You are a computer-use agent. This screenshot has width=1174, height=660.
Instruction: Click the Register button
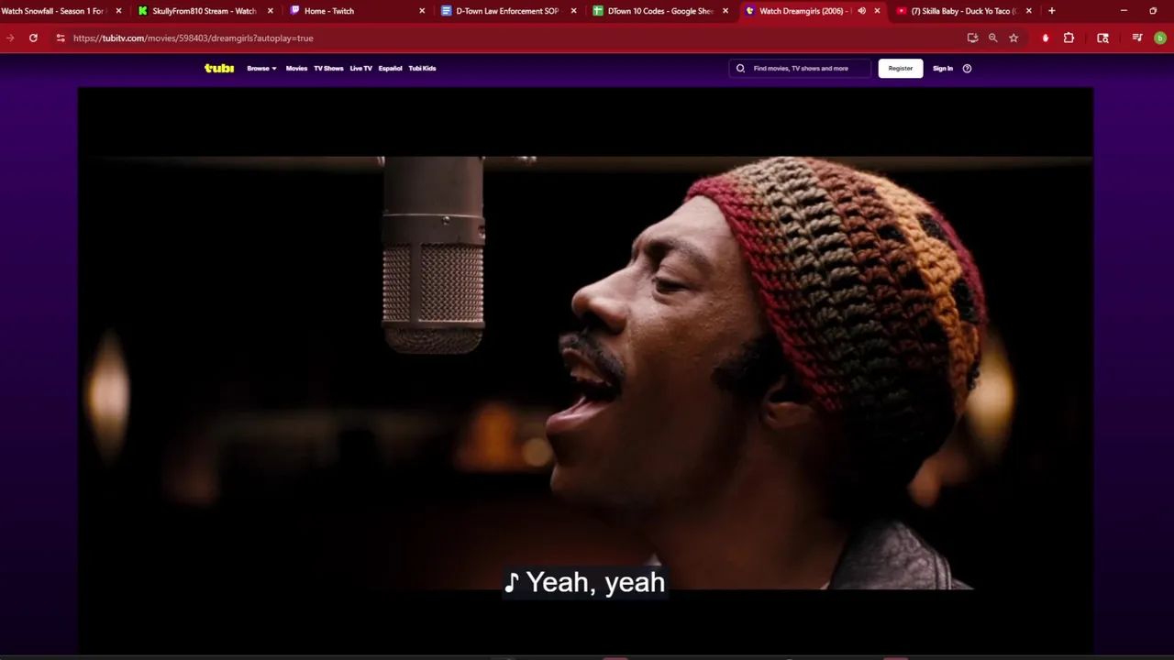tap(901, 68)
